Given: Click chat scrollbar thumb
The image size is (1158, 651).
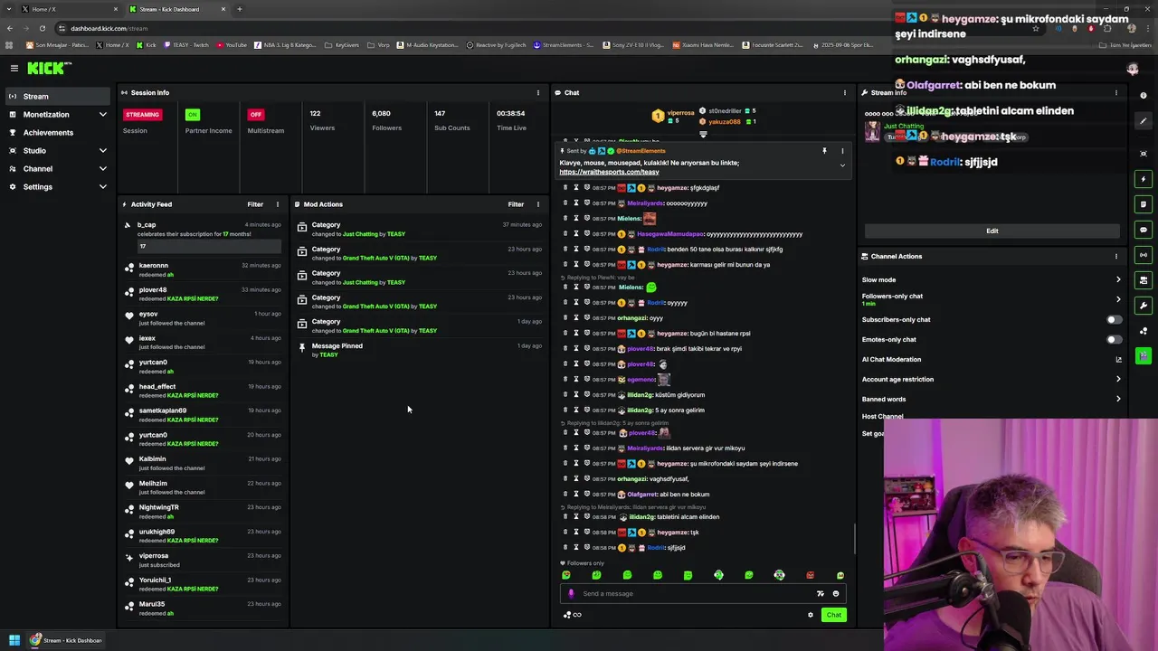Looking at the screenshot, I should 855,539.
